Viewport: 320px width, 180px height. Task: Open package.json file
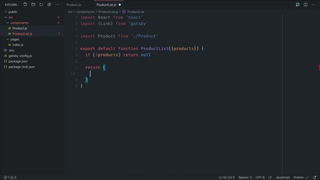[18, 61]
